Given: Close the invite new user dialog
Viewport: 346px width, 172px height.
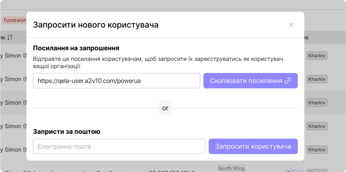Looking at the screenshot, I should pos(291,25).
